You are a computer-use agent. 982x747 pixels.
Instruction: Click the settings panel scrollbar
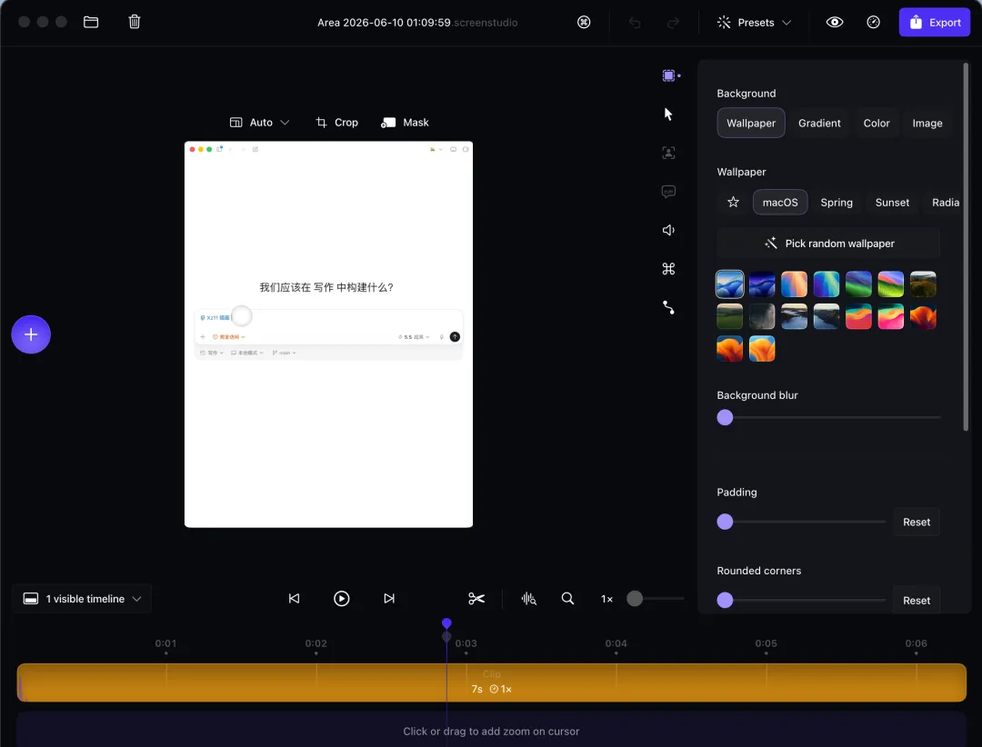point(965,247)
